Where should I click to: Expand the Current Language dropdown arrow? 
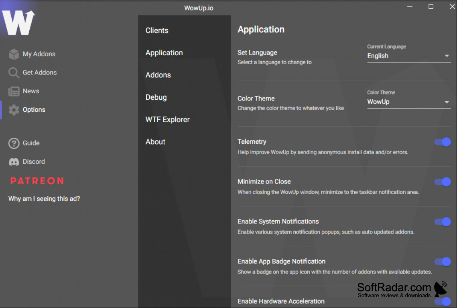447,56
